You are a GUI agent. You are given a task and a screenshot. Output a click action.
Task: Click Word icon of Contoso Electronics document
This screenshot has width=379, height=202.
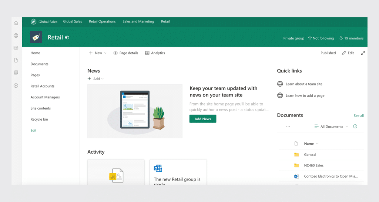(296, 176)
